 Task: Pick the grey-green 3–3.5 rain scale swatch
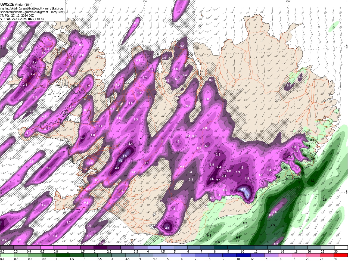point(118,255)
